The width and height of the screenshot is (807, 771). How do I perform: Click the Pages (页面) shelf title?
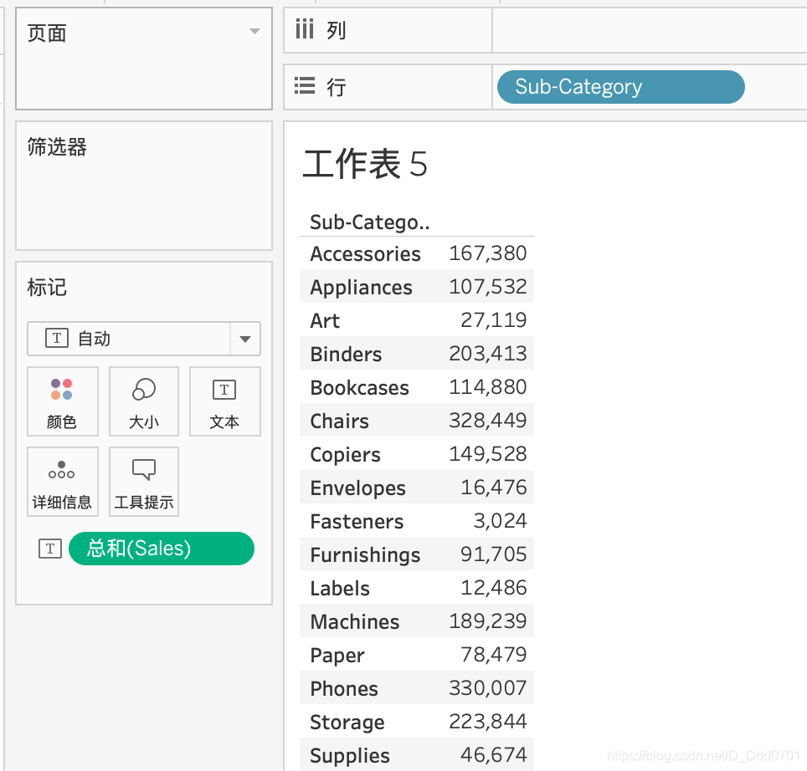click(x=47, y=33)
